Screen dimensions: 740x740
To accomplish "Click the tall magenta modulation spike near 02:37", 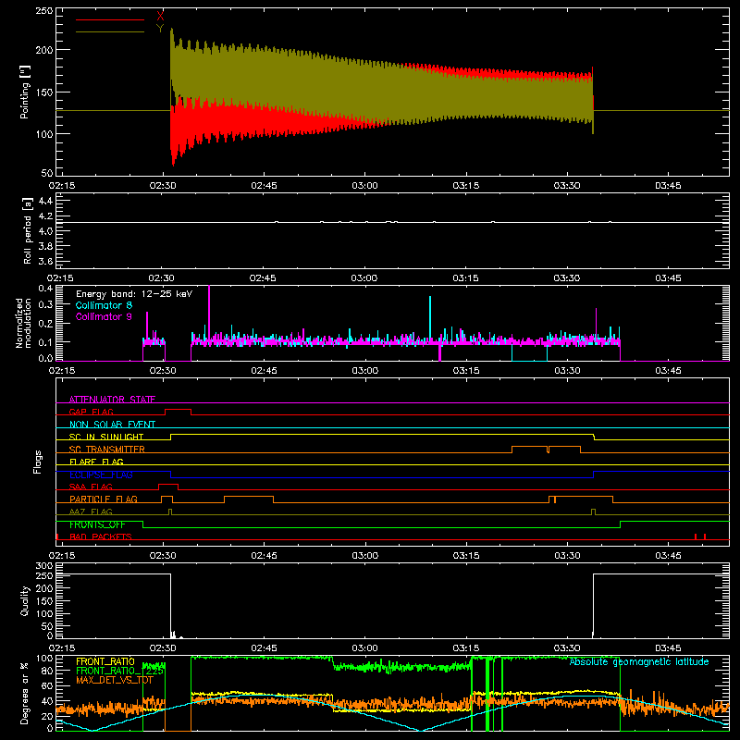I will point(209,312).
